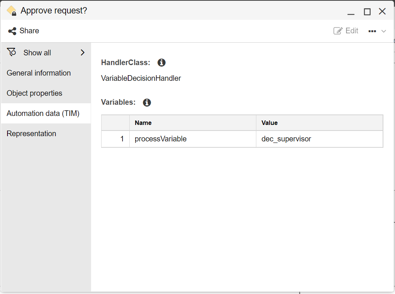This screenshot has height=294, width=395.
Task: Click the Share icon button
Action: pyautogui.click(x=12, y=31)
